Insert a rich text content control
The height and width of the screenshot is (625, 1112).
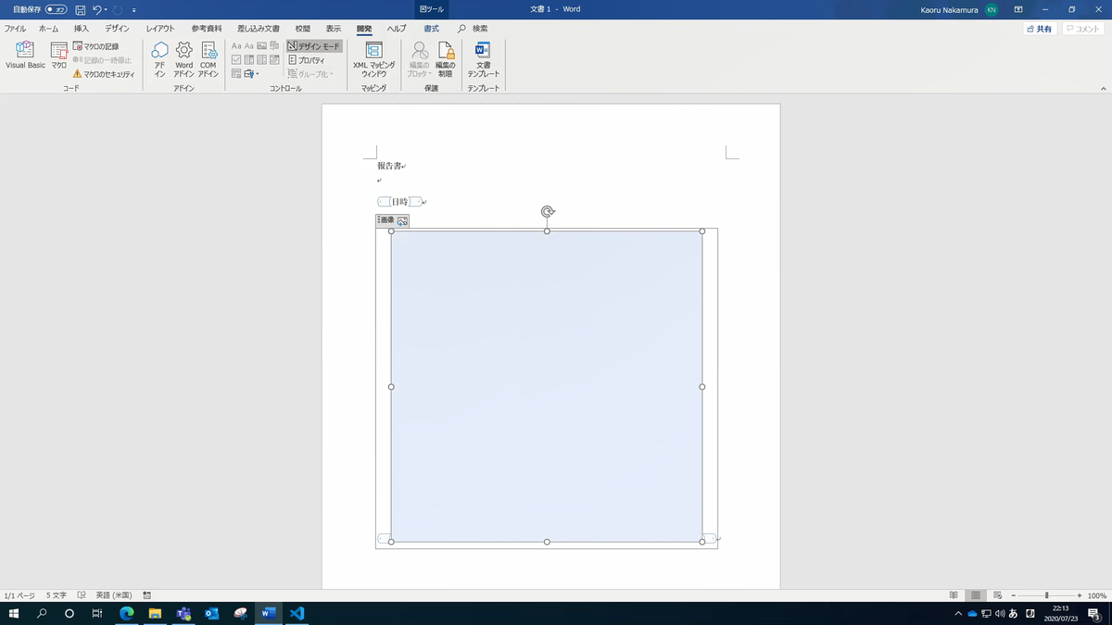click(236, 45)
